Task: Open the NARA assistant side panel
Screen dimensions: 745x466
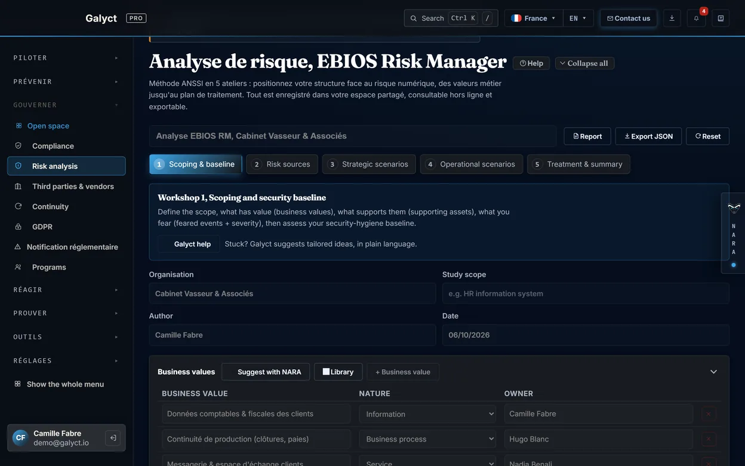Action: (x=734, y=233)
